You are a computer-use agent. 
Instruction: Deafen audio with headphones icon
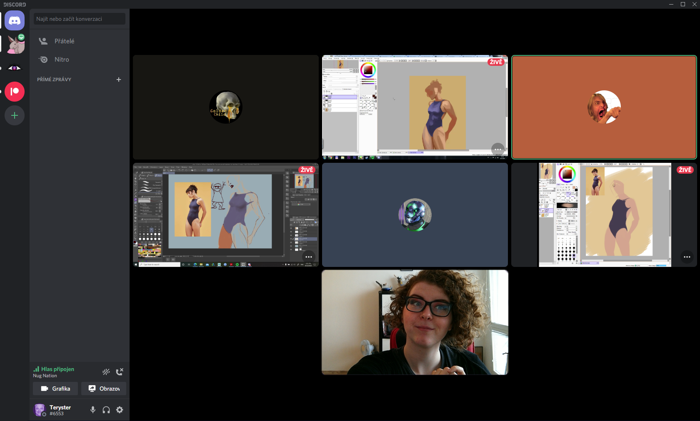(x=106, y=410)
